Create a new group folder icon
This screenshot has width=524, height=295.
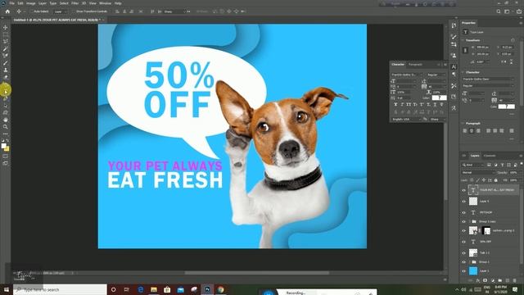tap(500, 280)
